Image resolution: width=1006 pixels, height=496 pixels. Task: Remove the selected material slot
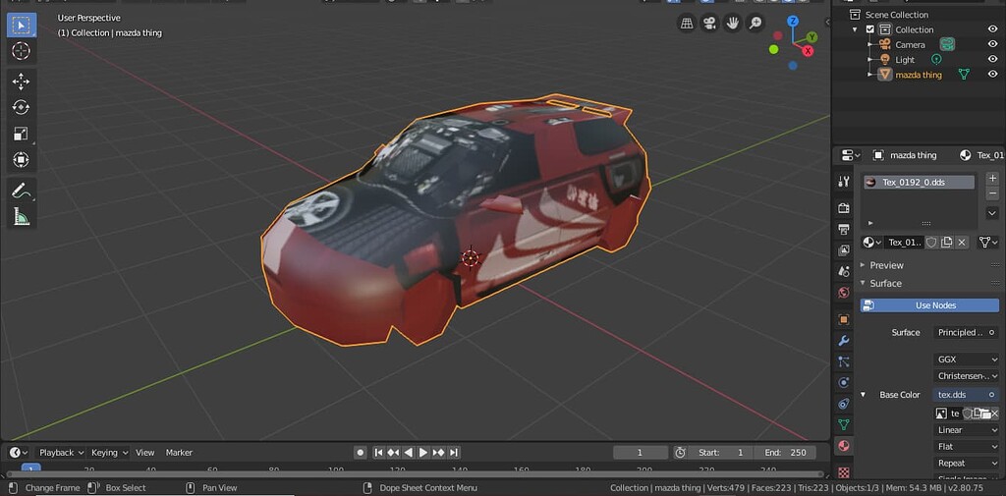click(x=992, y=193)
